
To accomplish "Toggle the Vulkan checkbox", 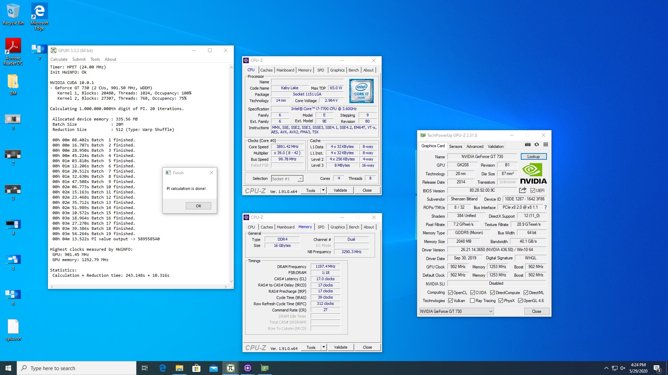I will pos(450,301).
